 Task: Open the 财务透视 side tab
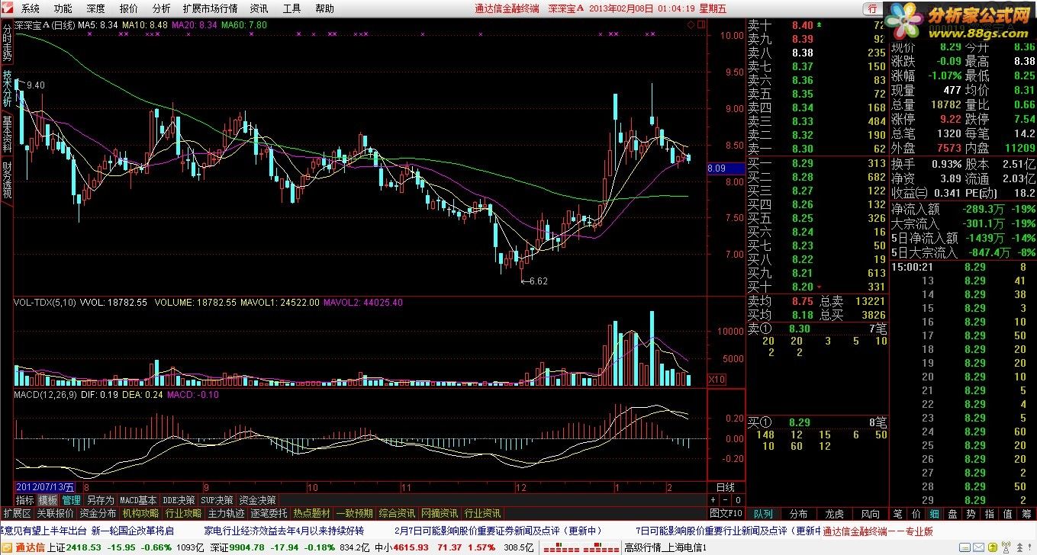(7, 180)
